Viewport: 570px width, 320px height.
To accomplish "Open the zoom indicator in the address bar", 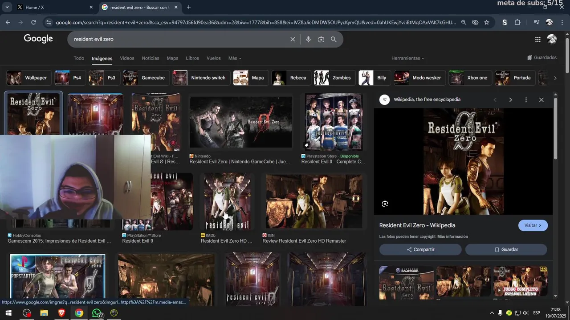I will tap(464, 22).
